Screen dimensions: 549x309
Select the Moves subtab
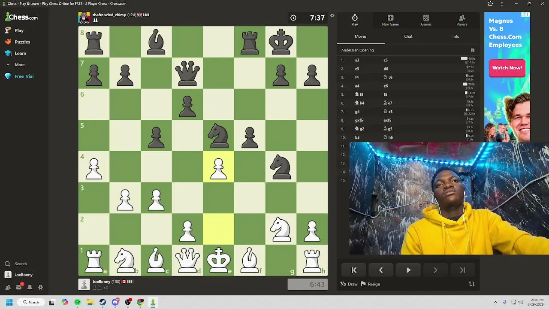pos(361,36)
